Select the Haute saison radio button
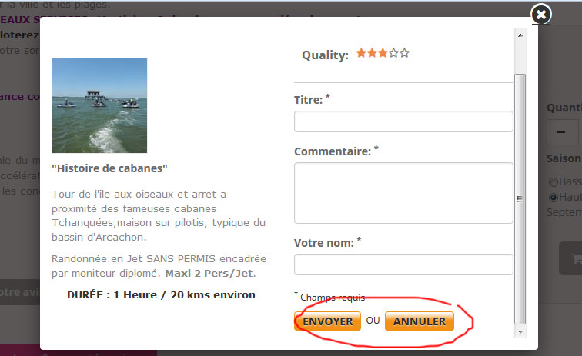582x356 pixels. pyautogui.click(x=554, y=197)
